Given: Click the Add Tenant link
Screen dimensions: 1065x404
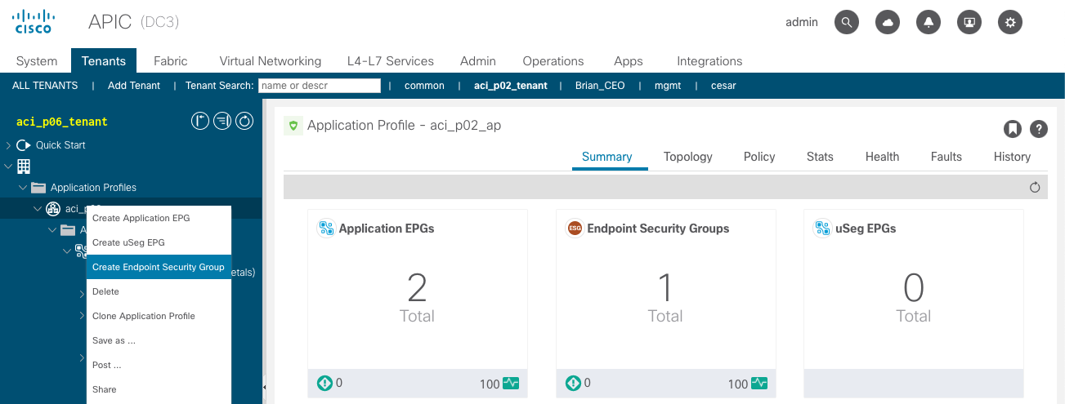Looking at the screenshot, I should [134, 86].
